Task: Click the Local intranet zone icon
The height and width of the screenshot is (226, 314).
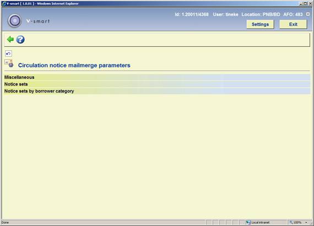Action: (x=248, y=222)
